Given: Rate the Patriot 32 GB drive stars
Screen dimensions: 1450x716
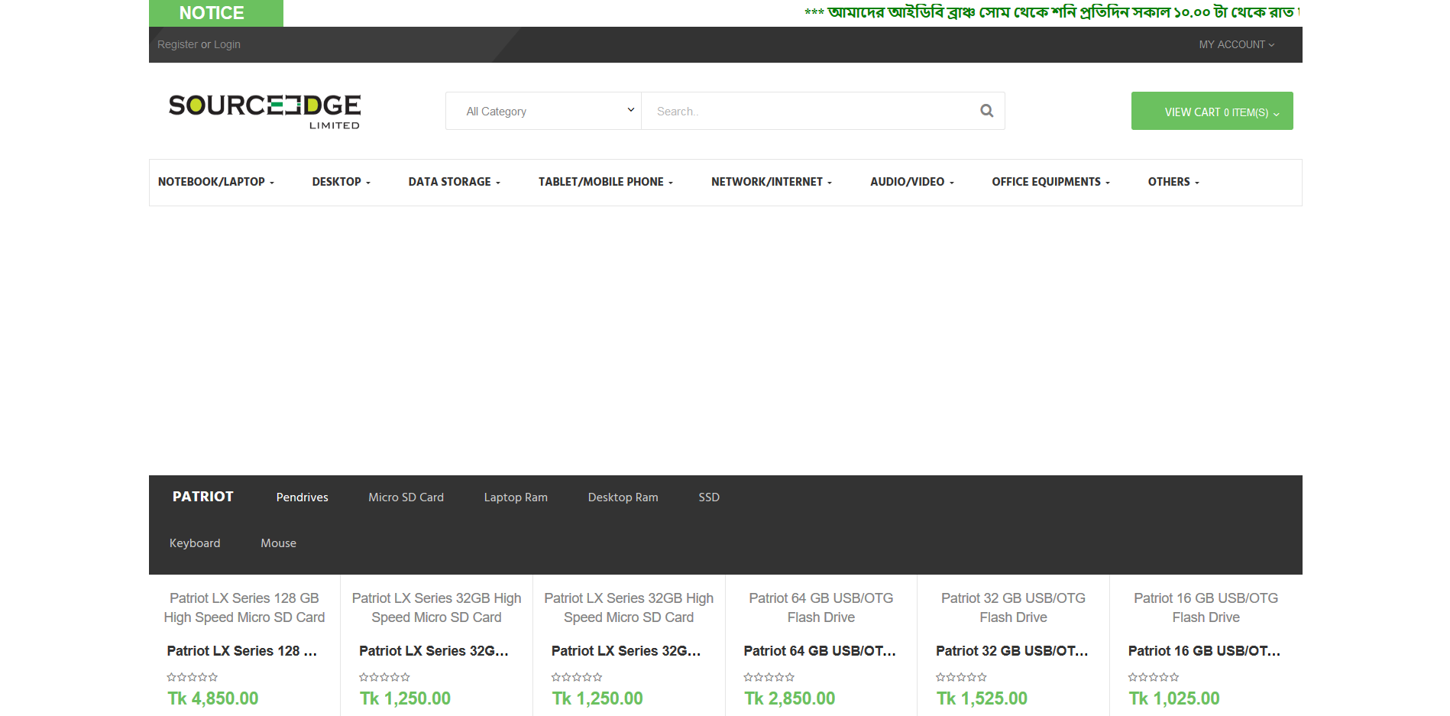Looking at the screenshot, I should [x=962, y=677].
